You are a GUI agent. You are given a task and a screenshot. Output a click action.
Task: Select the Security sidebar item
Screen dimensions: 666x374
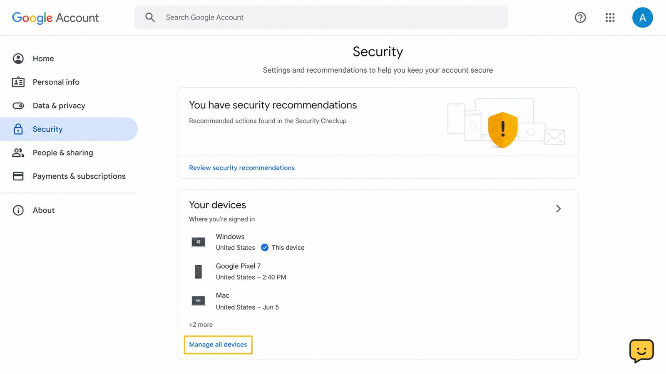[69, 129]
